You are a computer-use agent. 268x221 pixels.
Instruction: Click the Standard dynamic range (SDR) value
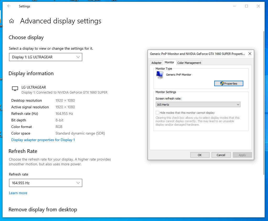[x=80, y=133]
